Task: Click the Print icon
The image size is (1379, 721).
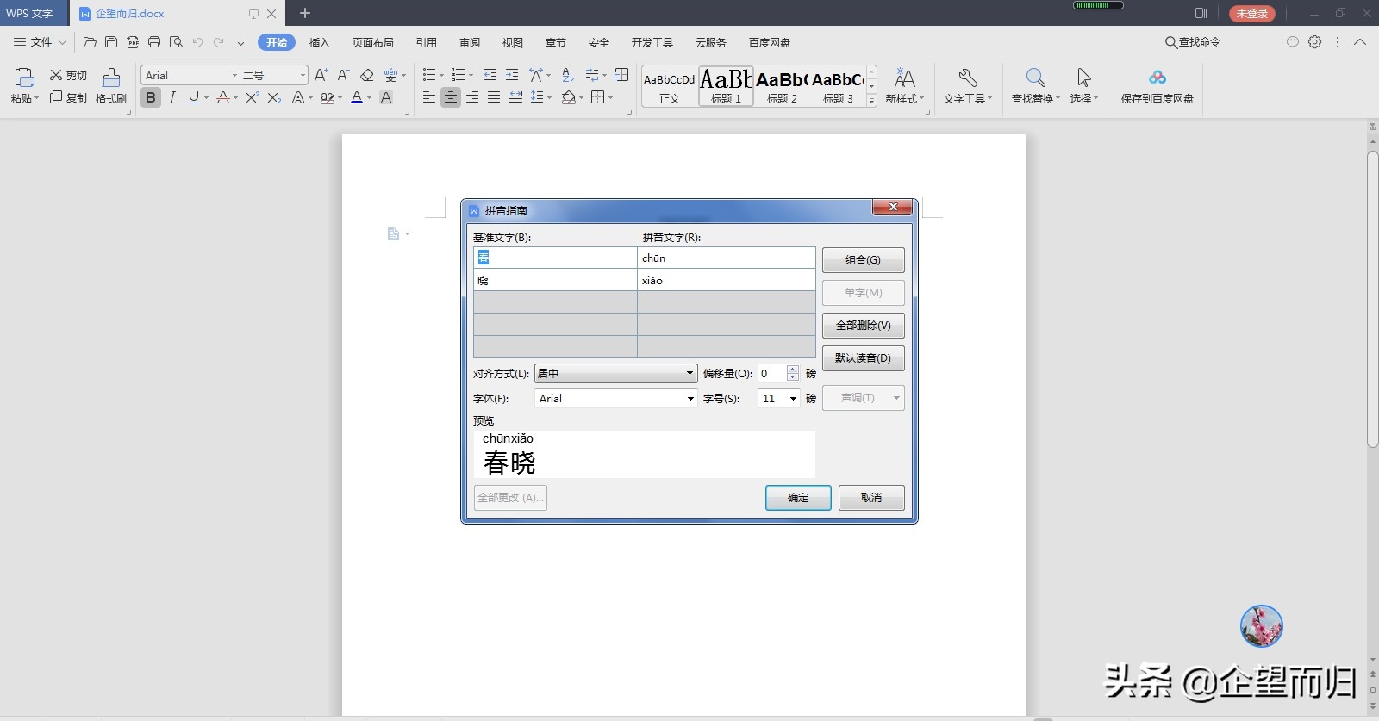Action: (x=154, y=41)
